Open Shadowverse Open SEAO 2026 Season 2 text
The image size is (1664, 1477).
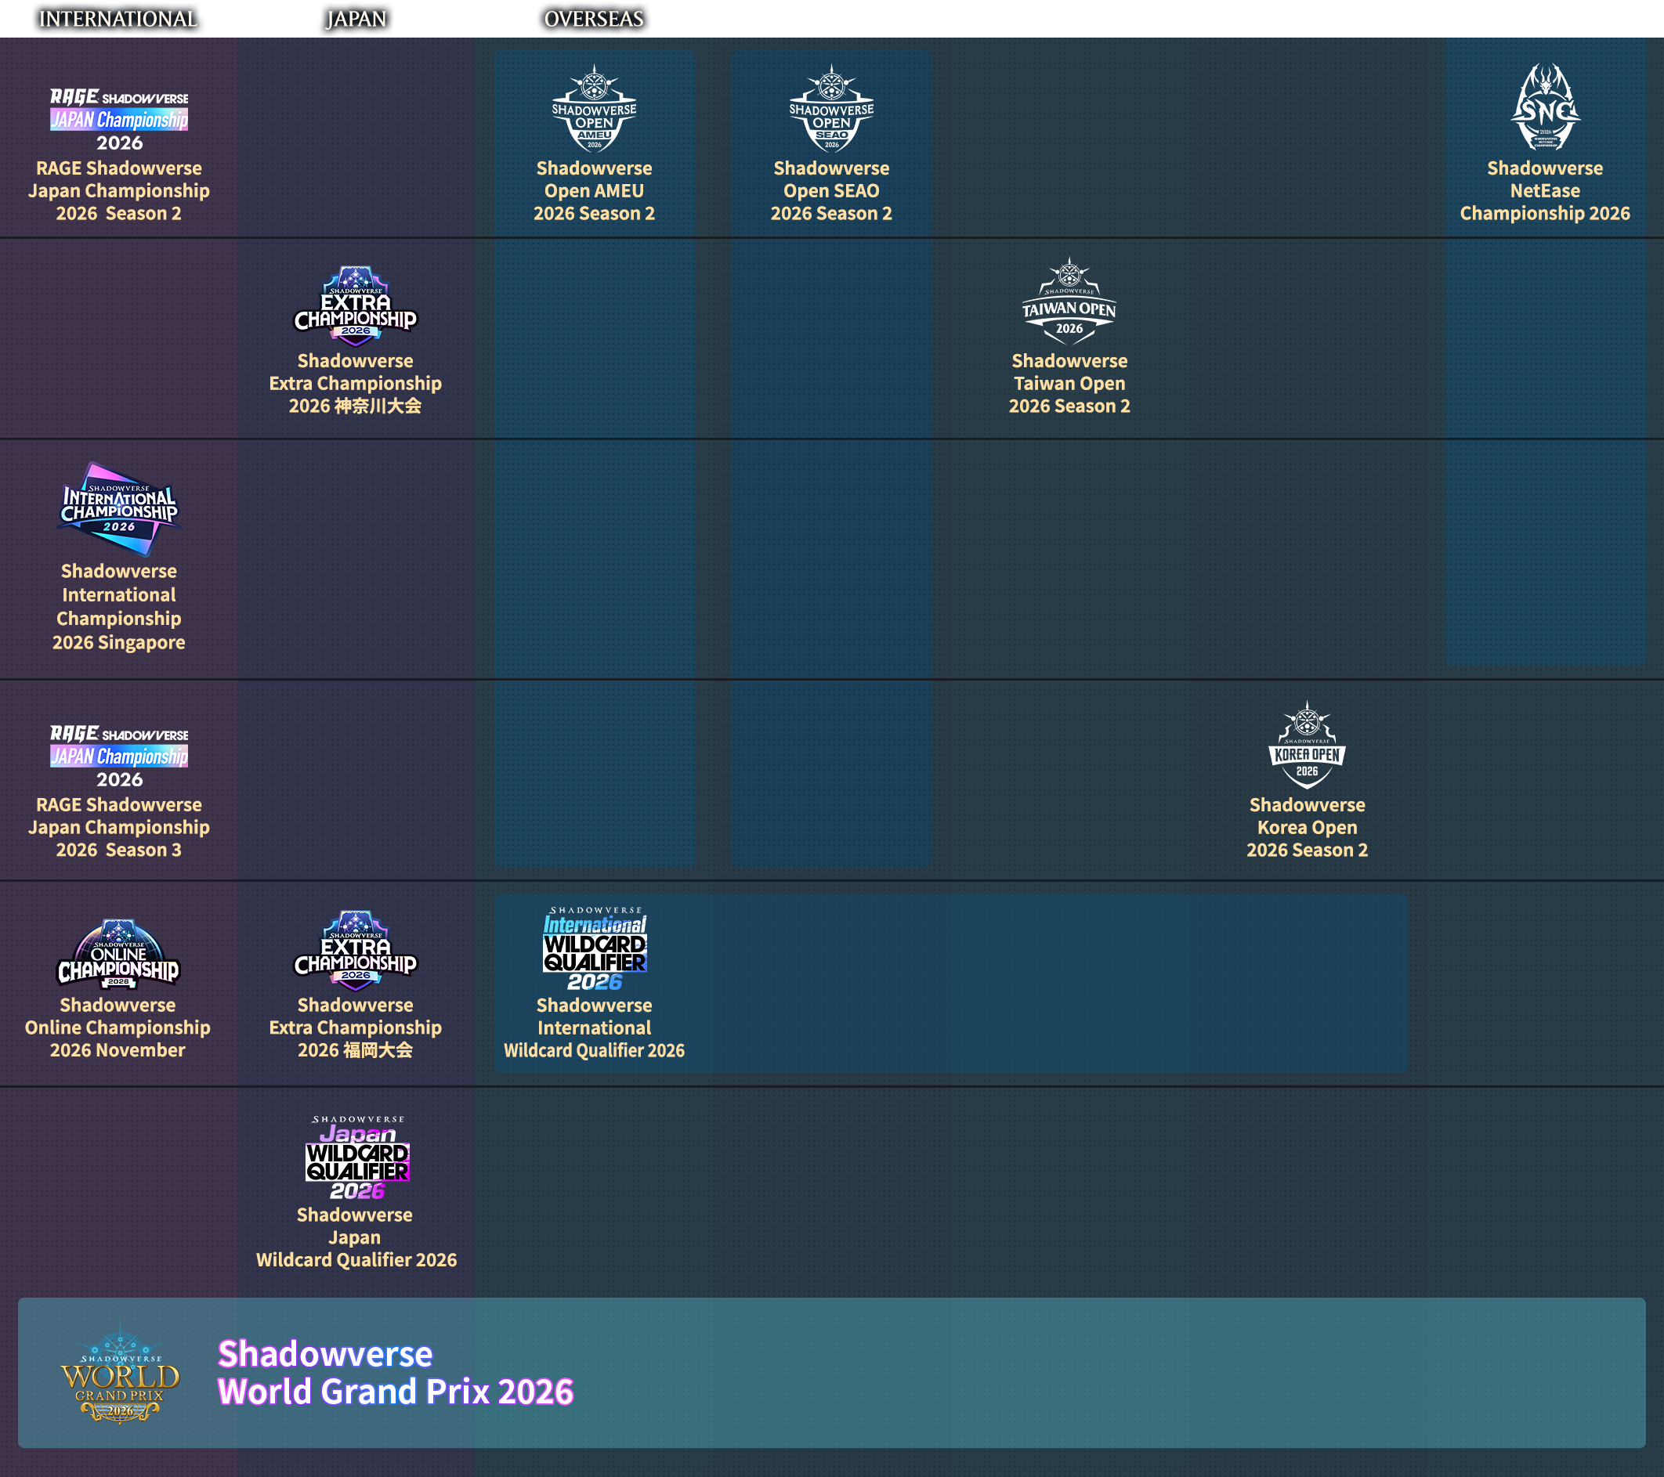coord(831,190)
